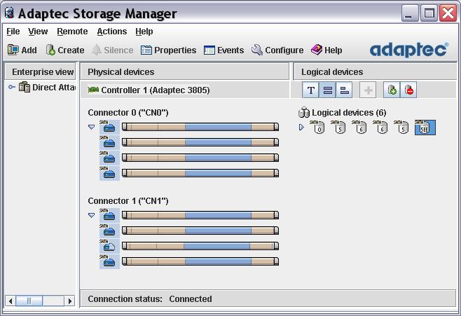Select the third SATA drive under Connector 0
This screenshot has height=316, width=461.
[x=109, y=158]
